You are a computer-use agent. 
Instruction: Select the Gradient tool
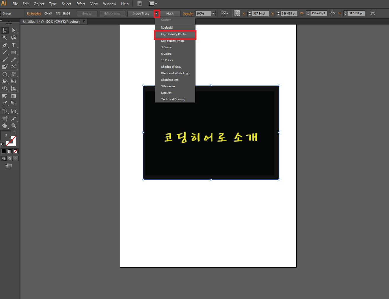14,96
